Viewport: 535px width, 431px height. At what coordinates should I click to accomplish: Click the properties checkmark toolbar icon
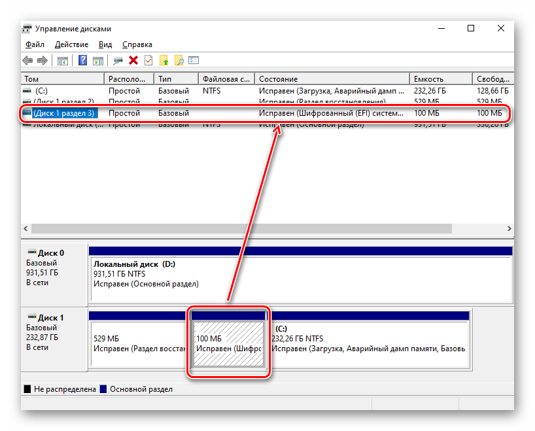coord(148,61)
